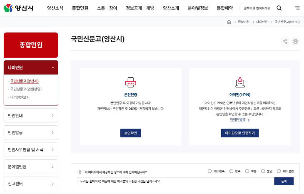Select the 매우만족 radio button
304x194 pixels.
point(209,171)
